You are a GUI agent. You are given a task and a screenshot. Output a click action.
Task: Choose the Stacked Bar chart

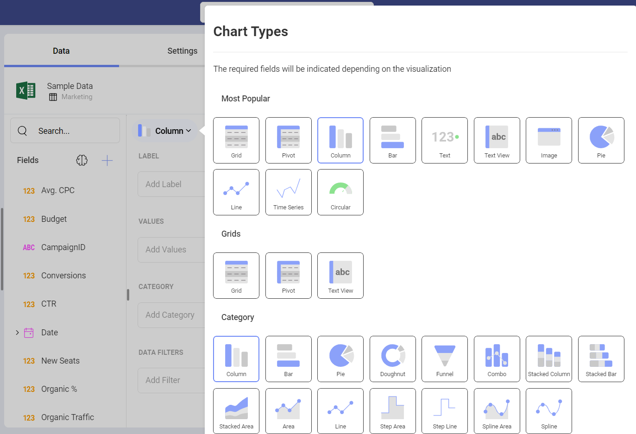(601, 359)
